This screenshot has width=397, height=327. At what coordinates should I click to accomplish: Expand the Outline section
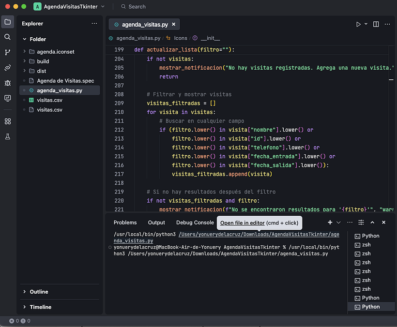tap(24, 292)
